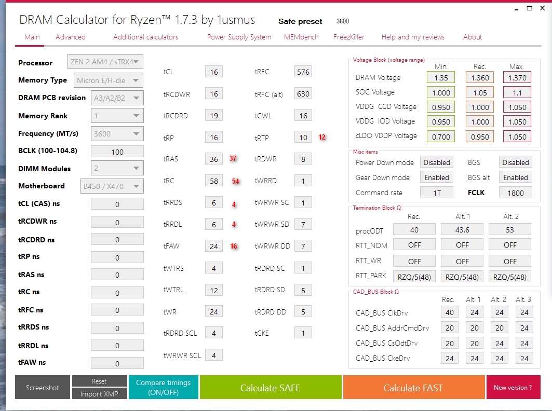Click CAD_BUS CkeDrv Alt. 3 value 24
The image size is (552, 411).
[x=524, y=358]
